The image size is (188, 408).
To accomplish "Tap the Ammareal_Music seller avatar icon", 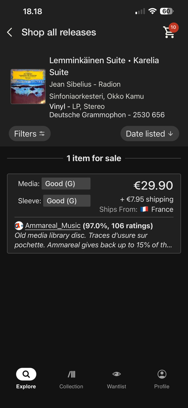I will coord(19,226).
